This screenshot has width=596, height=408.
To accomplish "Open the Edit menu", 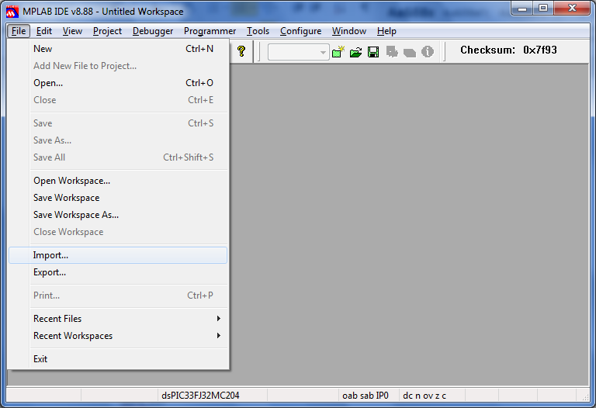I will [44, 31].
